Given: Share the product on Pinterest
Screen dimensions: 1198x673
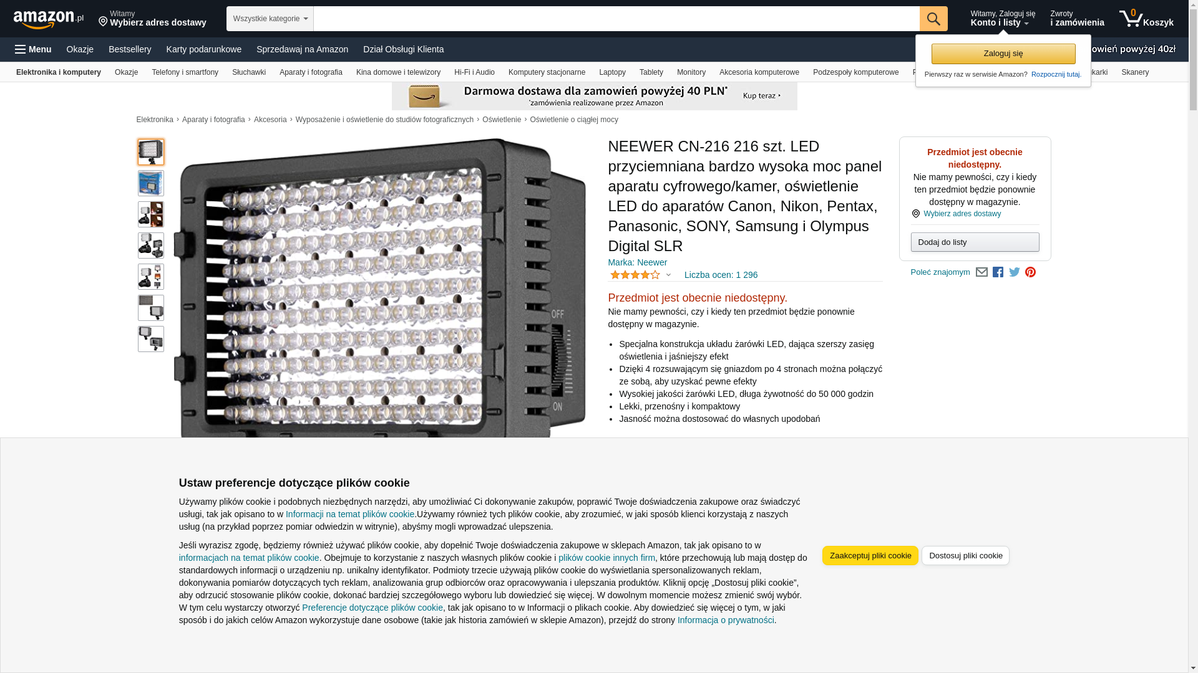Looking at the screenshot, I should [x=1031, y=272].
